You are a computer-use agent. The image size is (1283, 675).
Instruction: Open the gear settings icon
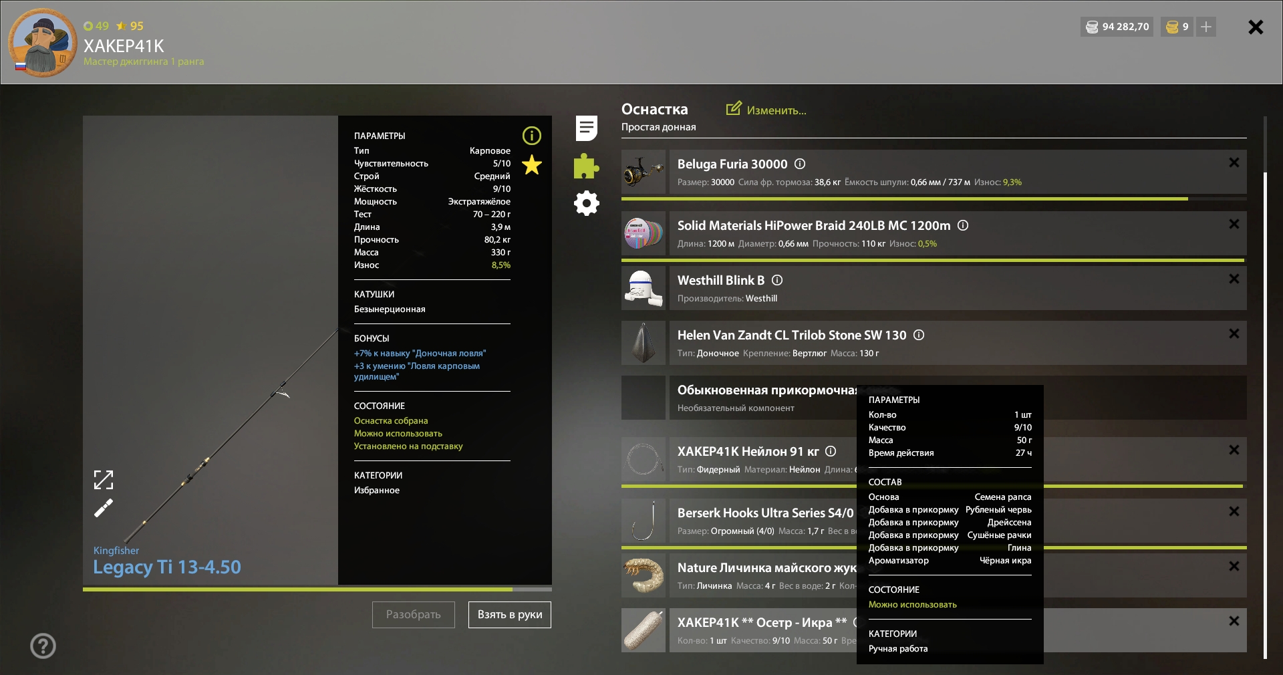pos(586,203)
